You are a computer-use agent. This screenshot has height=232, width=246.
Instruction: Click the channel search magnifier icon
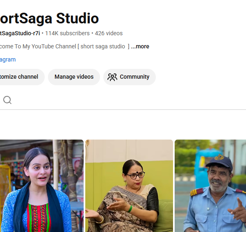coord(7,100)
